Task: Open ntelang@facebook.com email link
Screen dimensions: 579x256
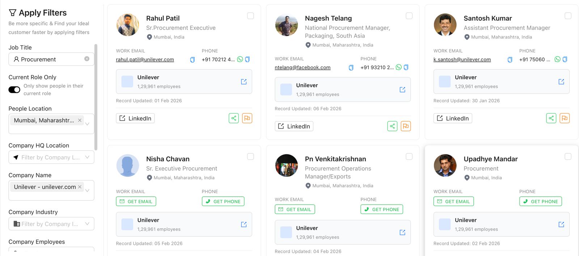Action: 303,68
